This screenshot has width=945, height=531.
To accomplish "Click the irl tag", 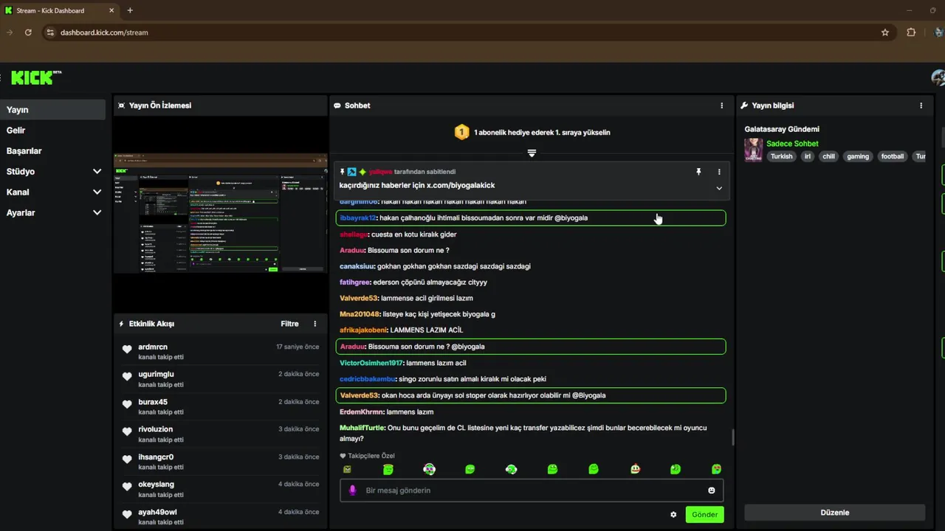I will 808,156.
